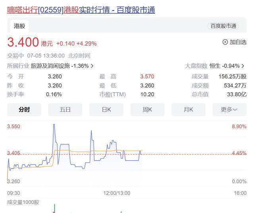254x213 pixels.
Task: Expand the 恒生 index chevron
Action: [x=243, y=66]
